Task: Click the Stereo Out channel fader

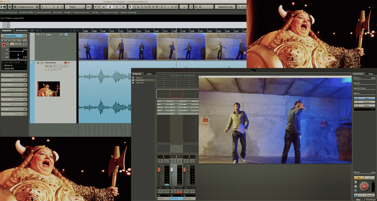Action: click(185, 170)
